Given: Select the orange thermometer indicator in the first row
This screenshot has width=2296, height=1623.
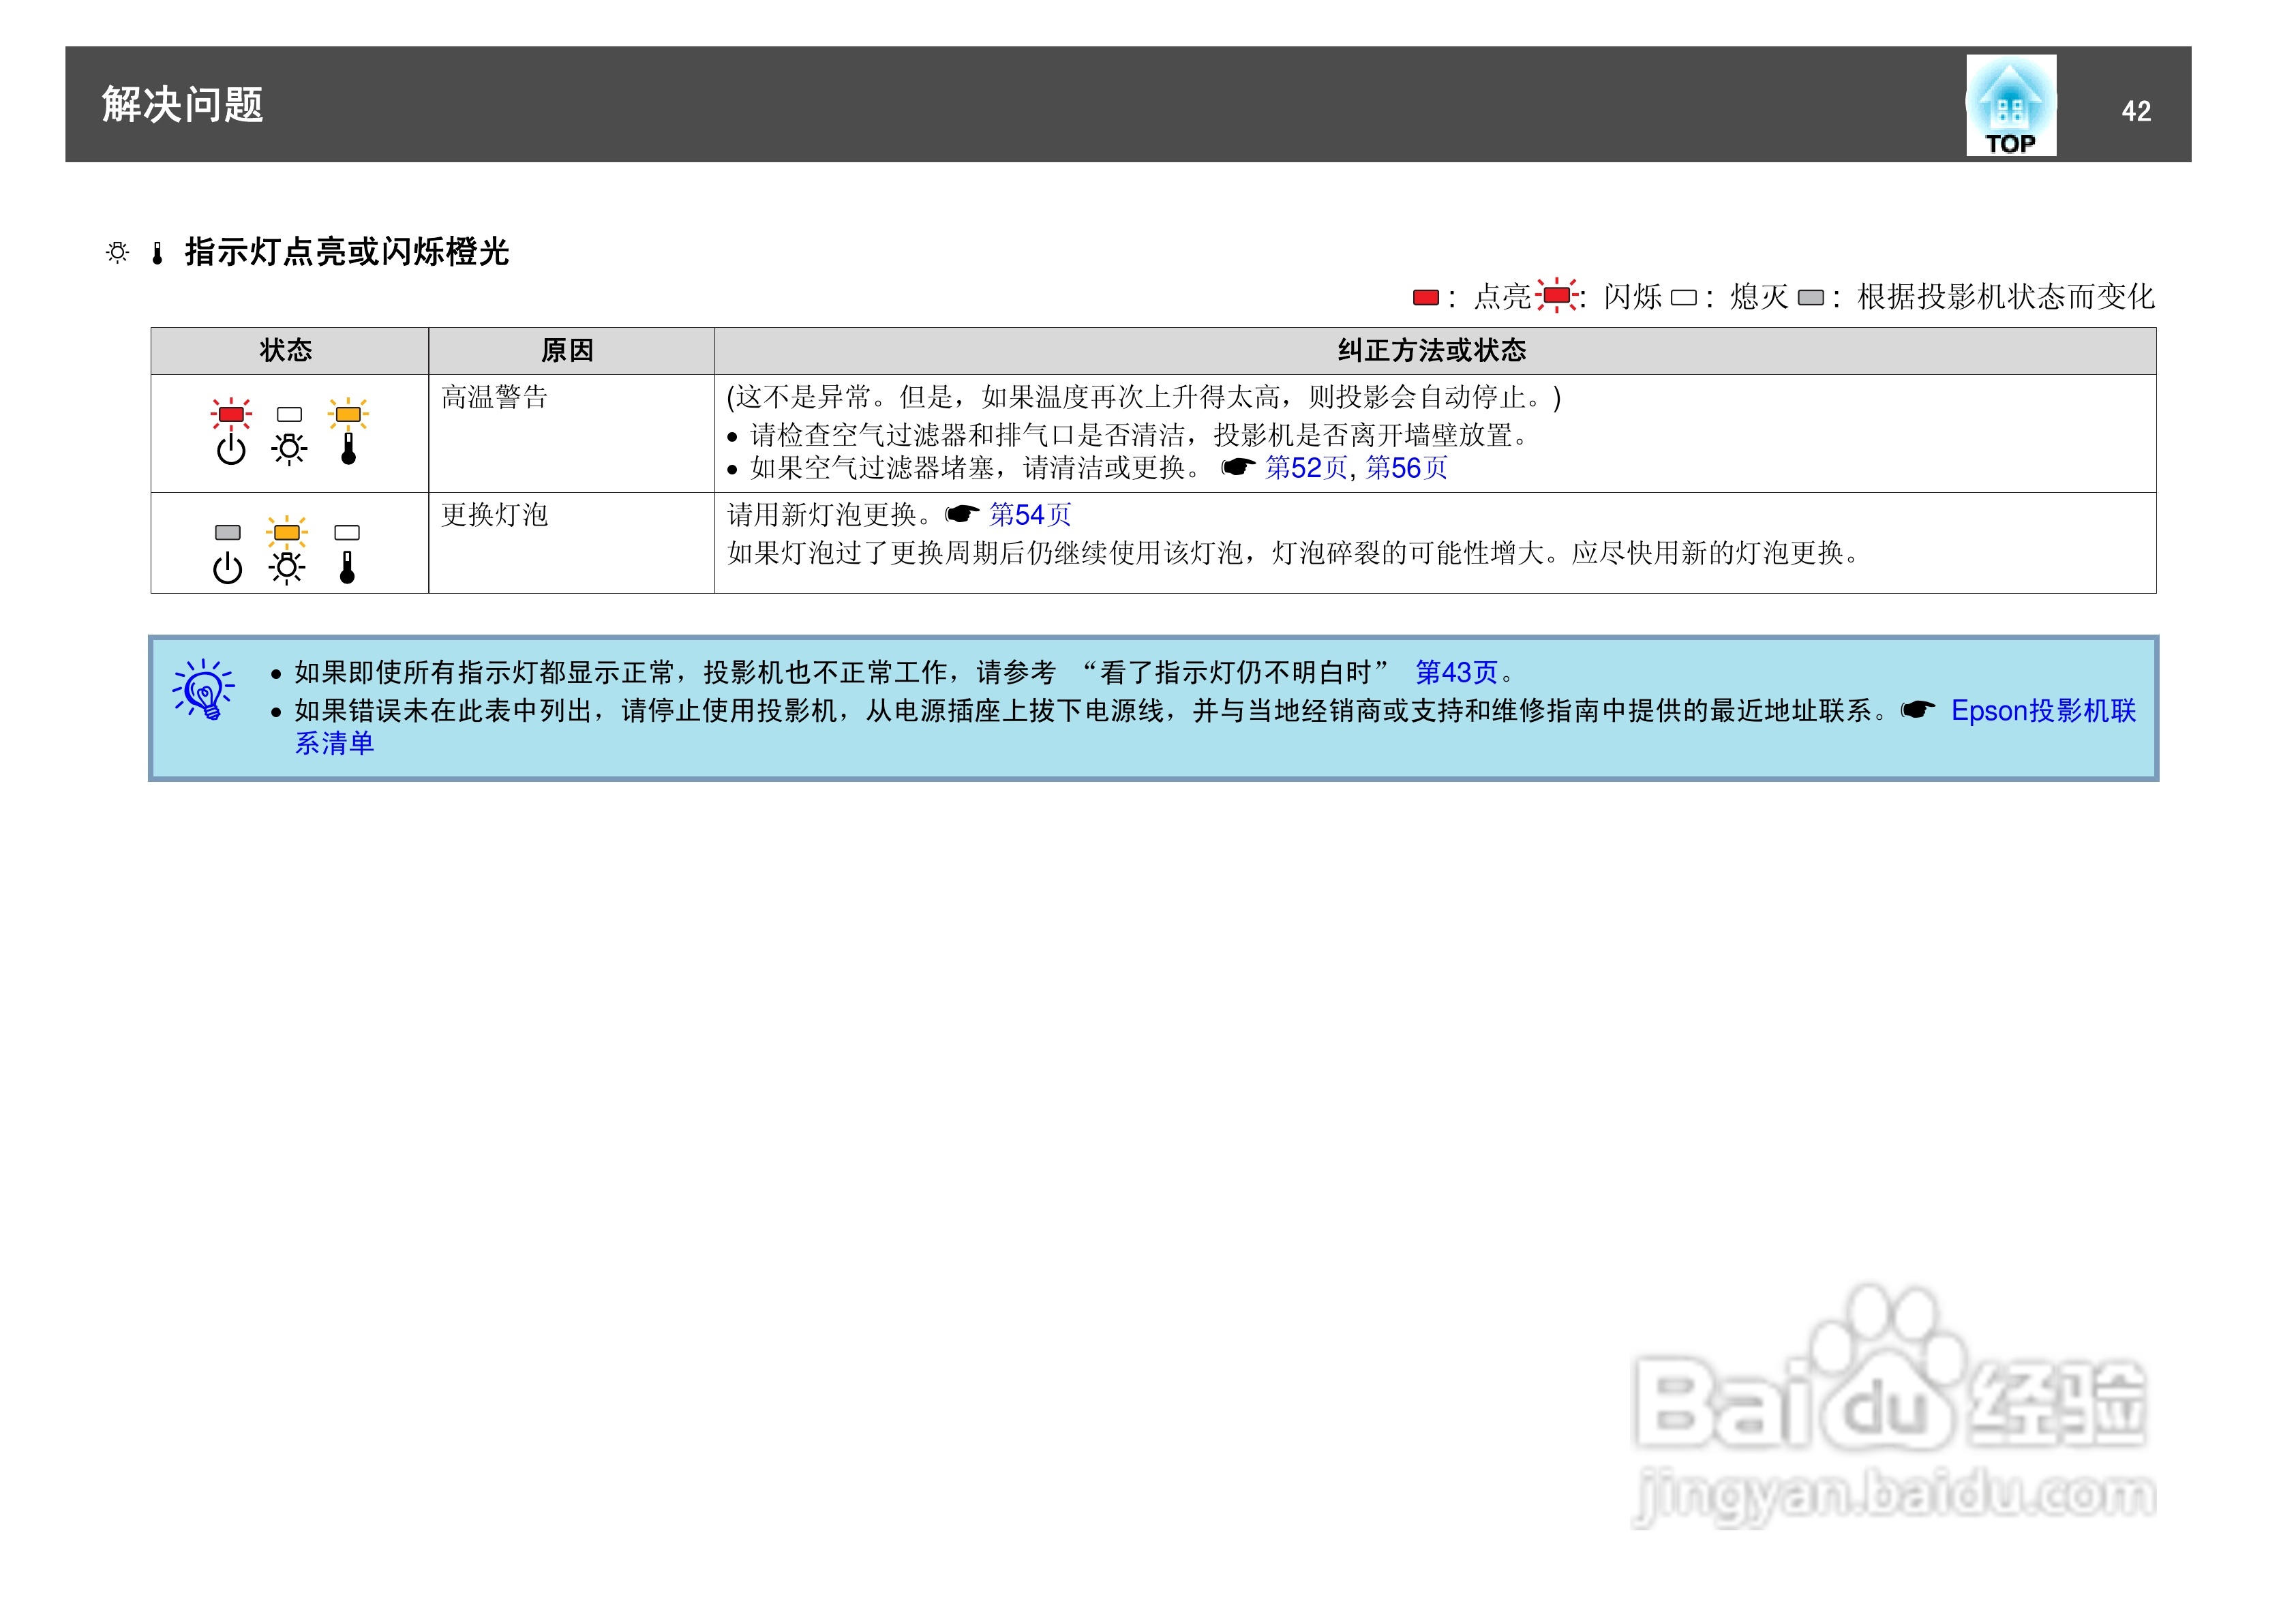Looking at the screenshot, I should click(x=348, y=414).
